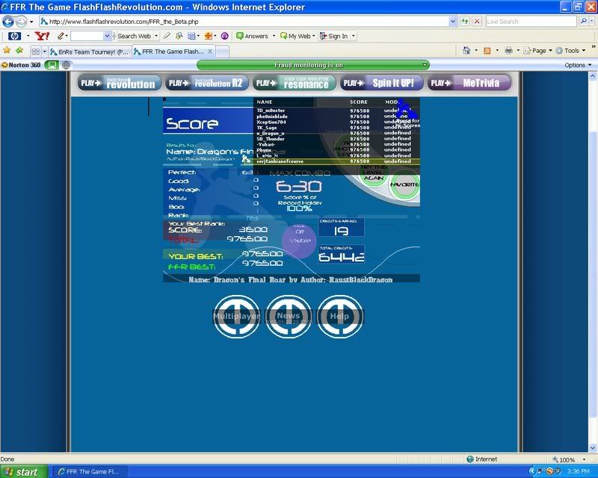
Task: Click the Refresh page icon
Action: tap(463, 22)
